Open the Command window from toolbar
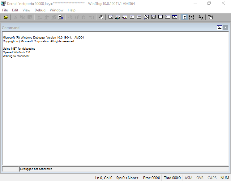 pyautogui.click(x=111, y=17)
